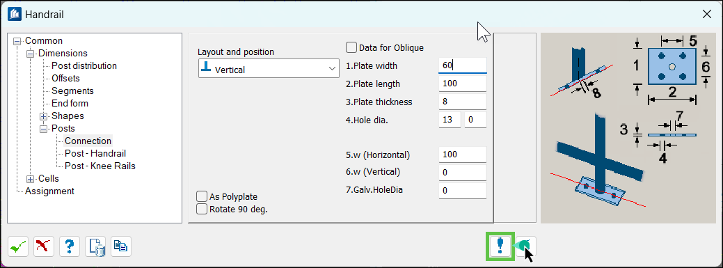Select Post - Knee Rails tree item
The image size is (723, 268).
[100, 166]
